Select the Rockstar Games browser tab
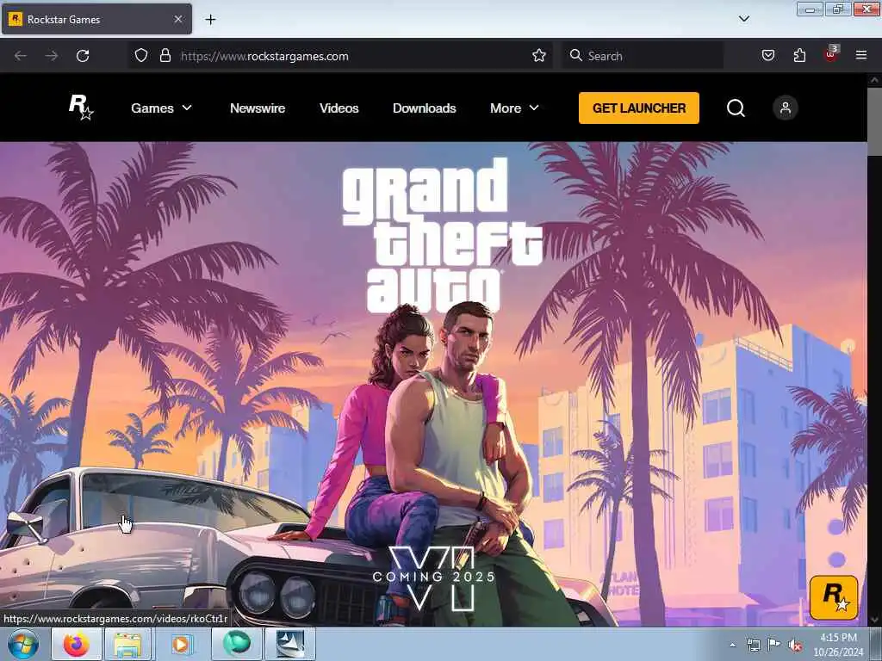The width and height of the screenshot is (882, 661). pos(96,19)
